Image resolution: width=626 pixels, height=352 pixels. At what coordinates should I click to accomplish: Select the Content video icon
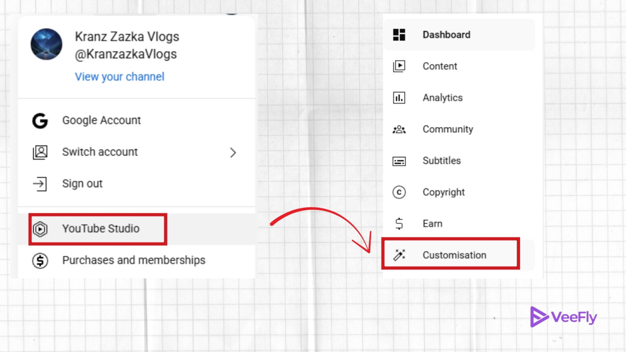[399, 66]
